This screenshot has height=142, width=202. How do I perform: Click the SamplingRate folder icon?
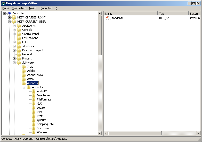coord(34,124)
